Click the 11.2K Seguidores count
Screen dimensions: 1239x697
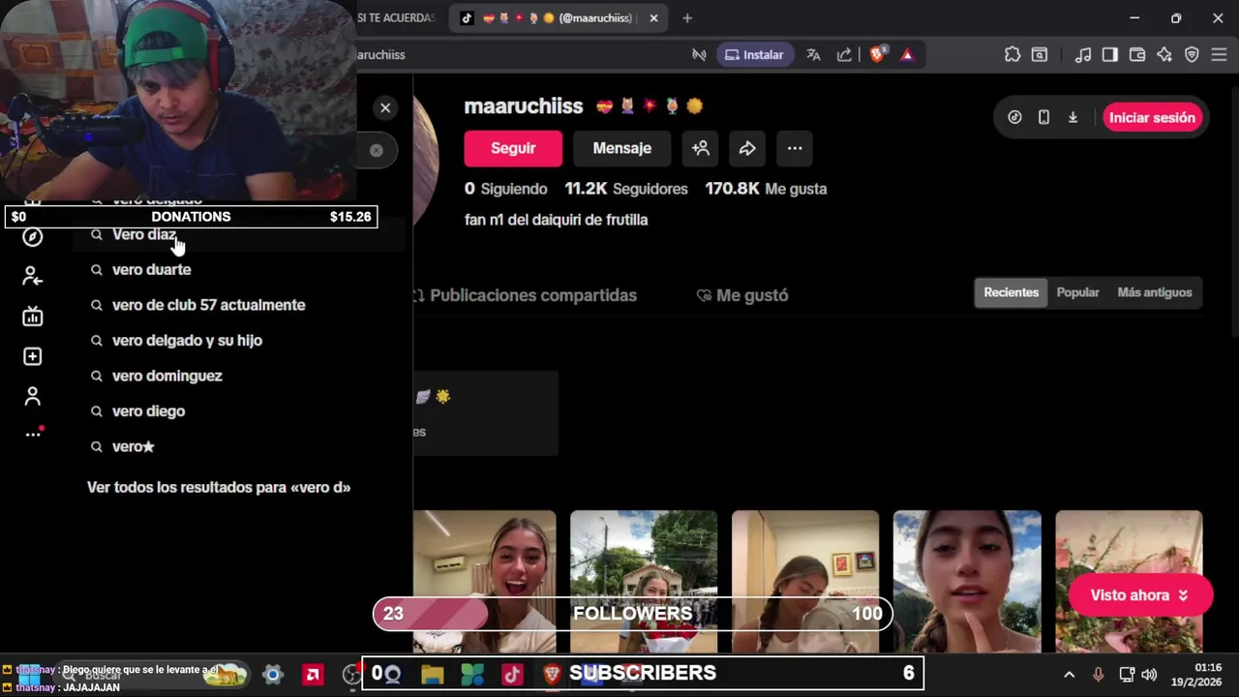pos(626,189)
